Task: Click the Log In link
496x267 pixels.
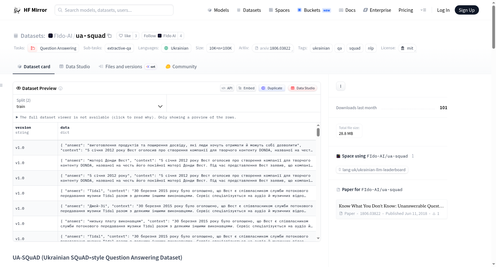Action: [x=443, y=10]
